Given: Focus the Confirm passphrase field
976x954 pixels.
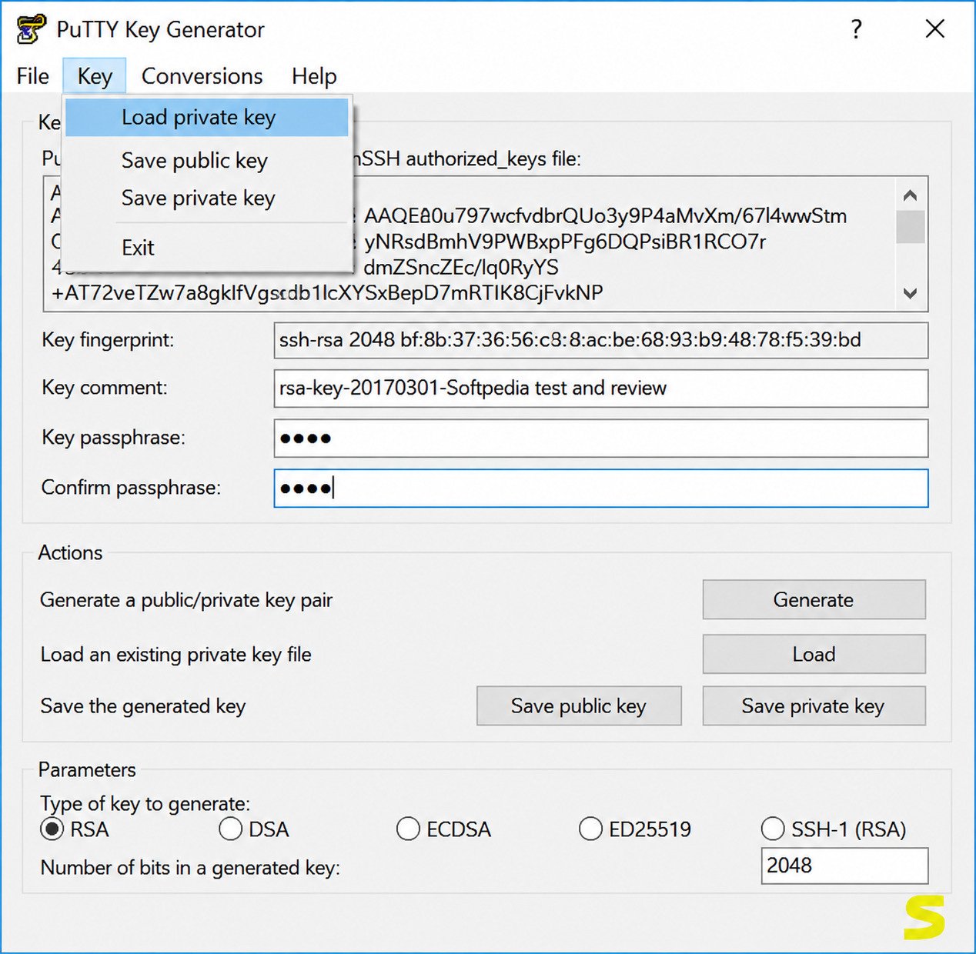Looking at the screenshot, I should pos(600,489).
